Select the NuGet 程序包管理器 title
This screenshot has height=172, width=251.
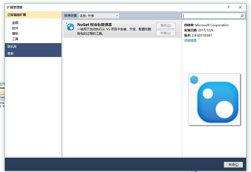coord(95,25)
